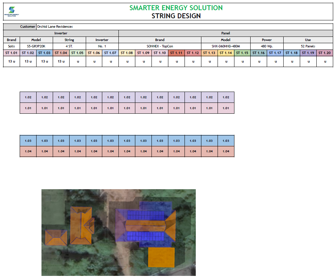
Task: Click the 'ST 1.05' string cell
Action: [x=78, y=53]
